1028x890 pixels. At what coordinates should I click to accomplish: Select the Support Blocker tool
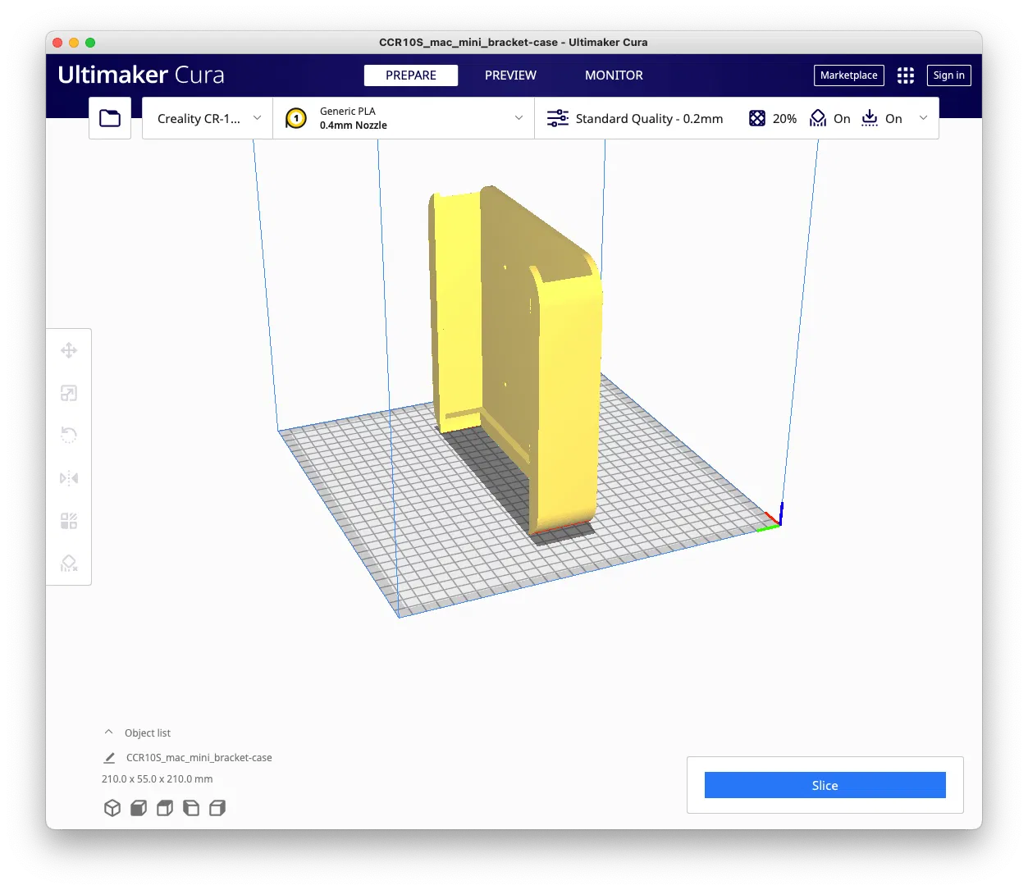69,564
